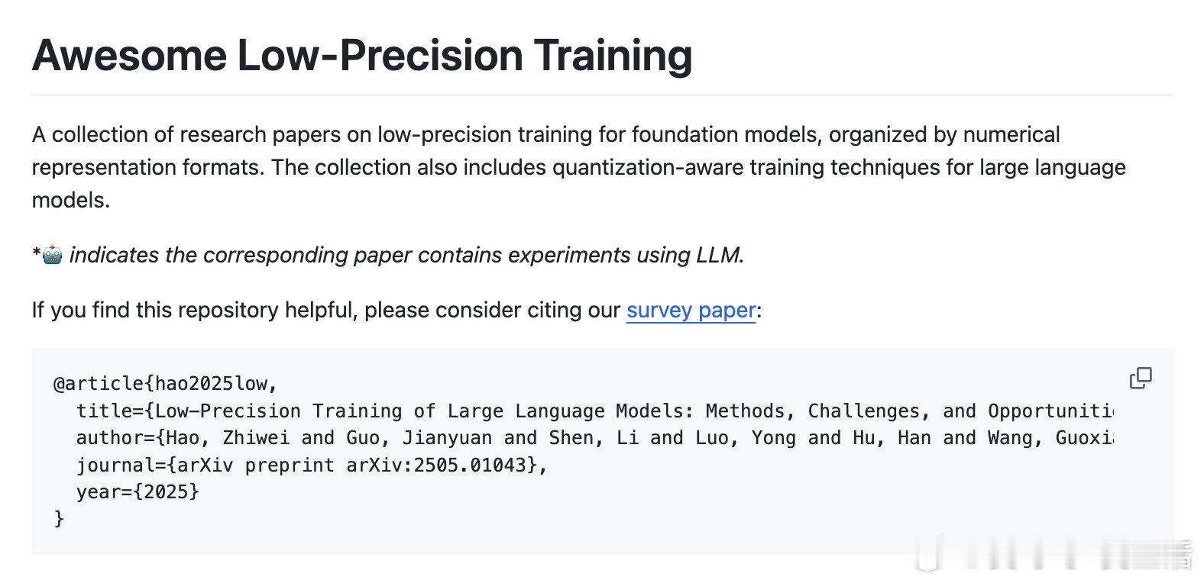Click the robot emoji before the LLM note
Viewport: 1204px width, 583px height.
click(x=52, y=255)
